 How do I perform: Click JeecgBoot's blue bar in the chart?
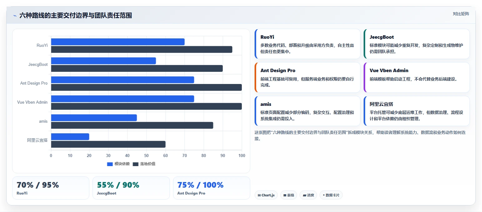tap(103, 61)
